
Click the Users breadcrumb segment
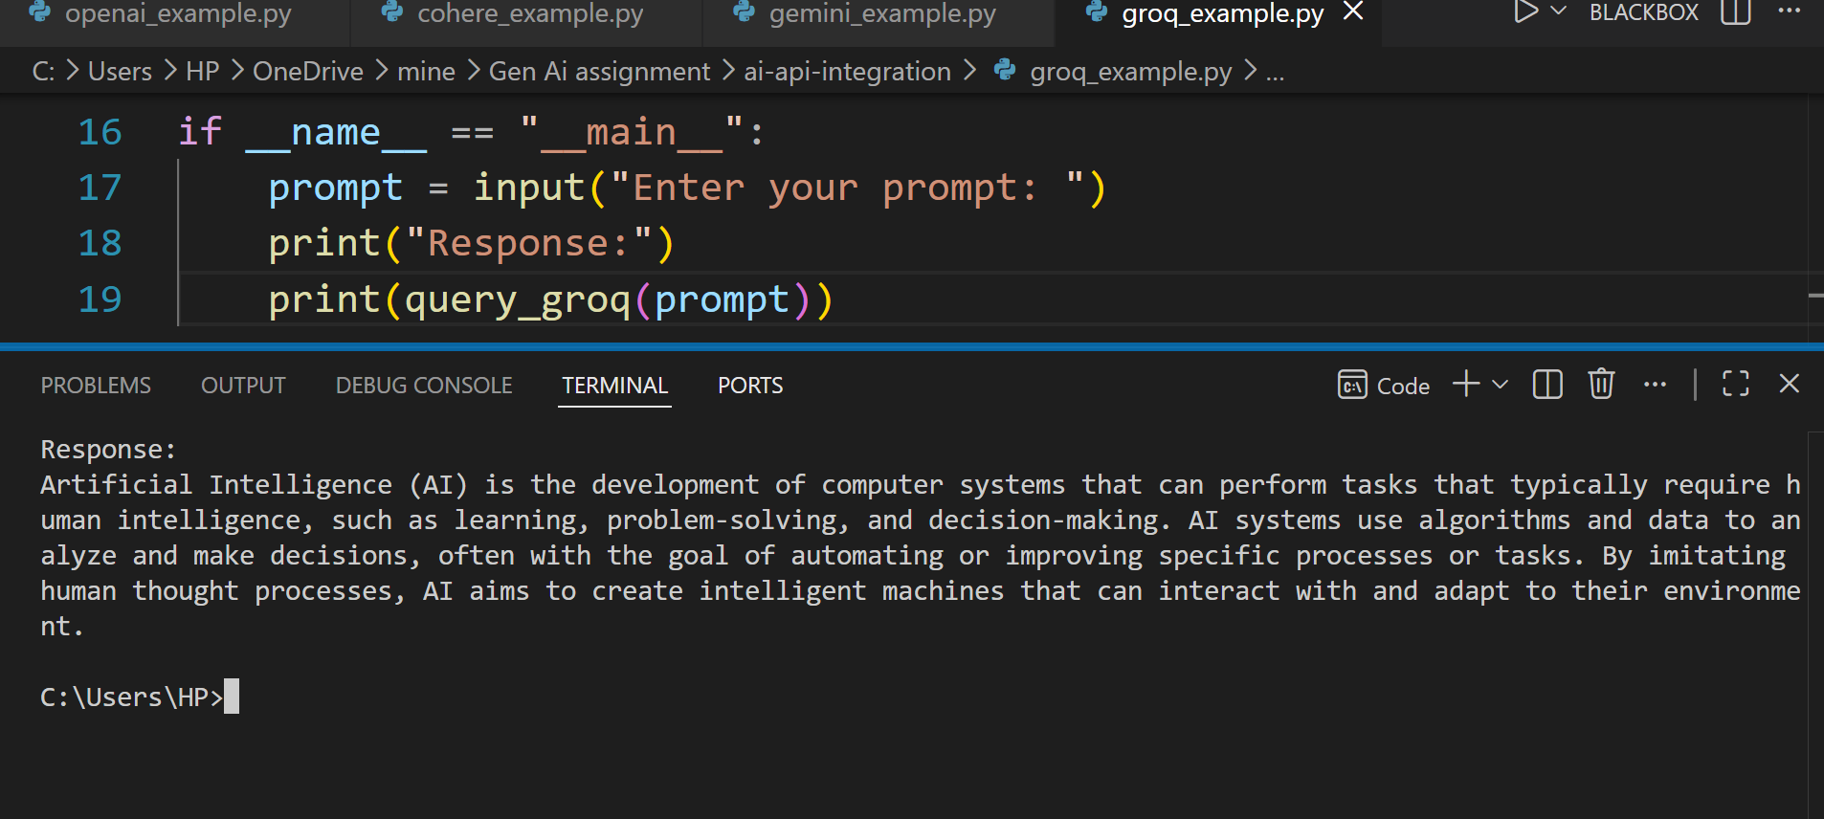pos(120,72)
